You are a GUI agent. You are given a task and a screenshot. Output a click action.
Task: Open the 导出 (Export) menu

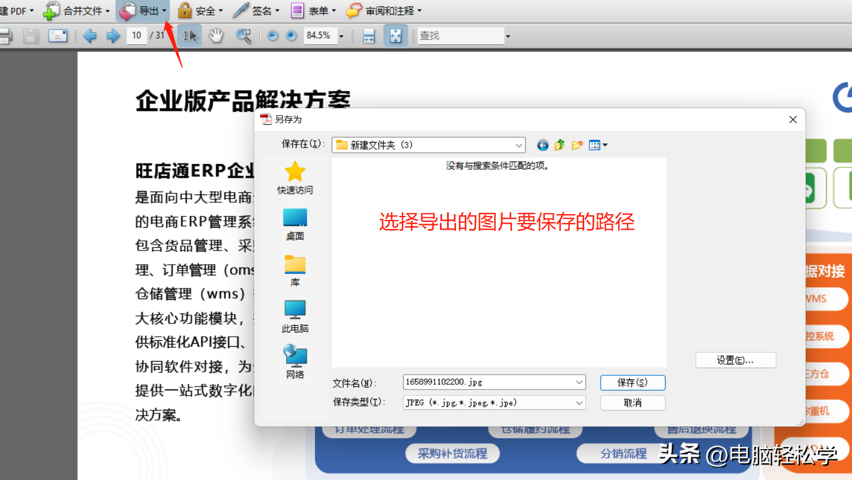coord(143,11)
